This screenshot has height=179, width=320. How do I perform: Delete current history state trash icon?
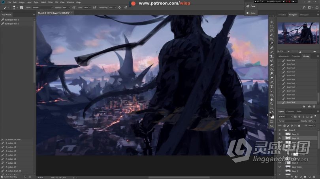(314, 107)
